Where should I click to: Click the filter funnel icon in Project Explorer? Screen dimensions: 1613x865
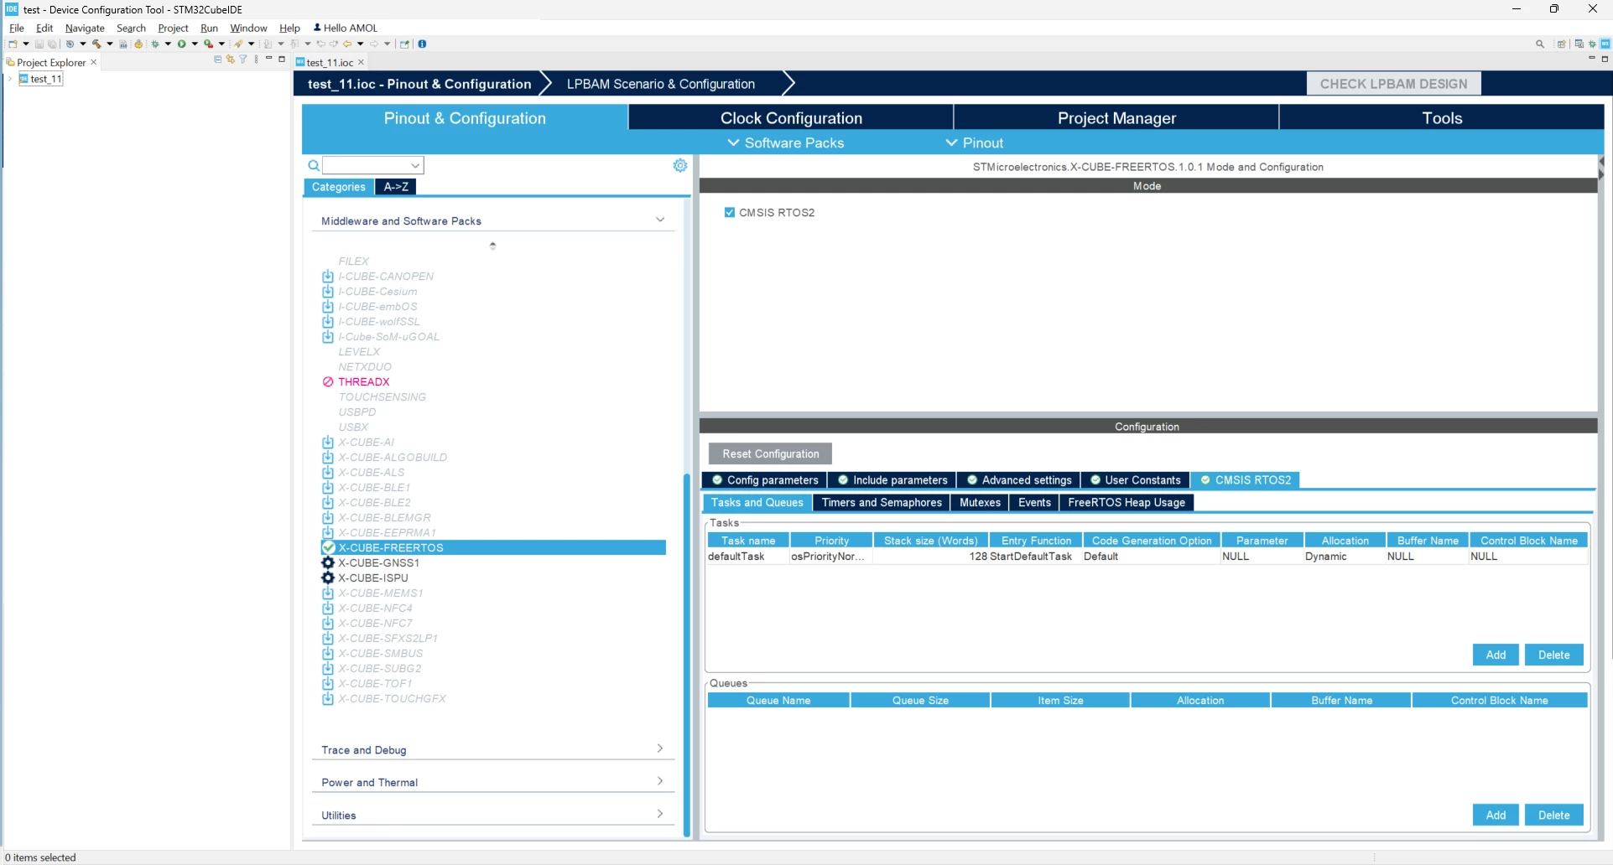(243, 60)
